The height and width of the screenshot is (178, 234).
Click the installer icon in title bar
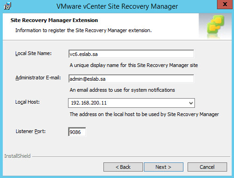pos(7,6)
